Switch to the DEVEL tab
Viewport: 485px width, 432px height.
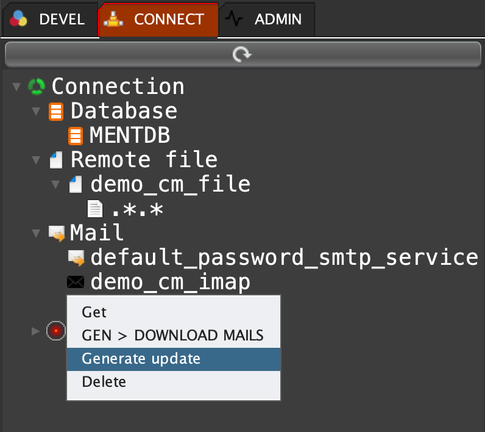49,20
